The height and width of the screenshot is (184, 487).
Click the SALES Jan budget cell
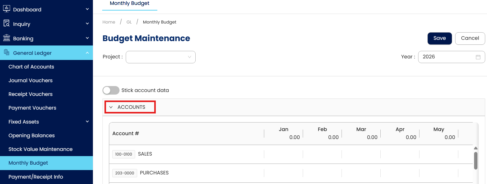(x=283, y=154)
